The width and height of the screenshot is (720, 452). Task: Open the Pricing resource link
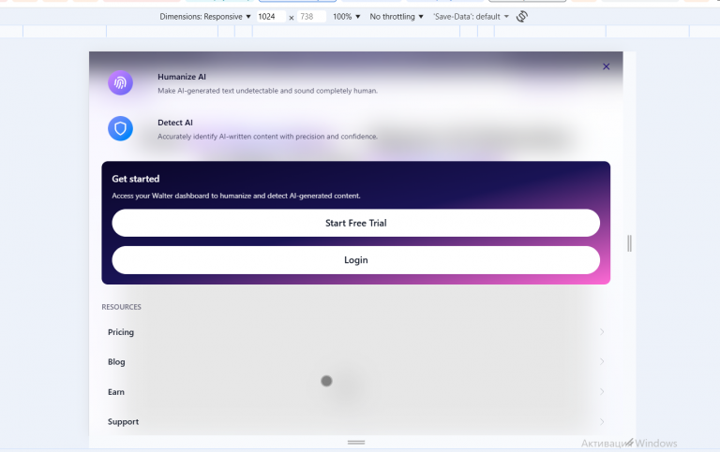pyautogui.click(x=356, y=332)
